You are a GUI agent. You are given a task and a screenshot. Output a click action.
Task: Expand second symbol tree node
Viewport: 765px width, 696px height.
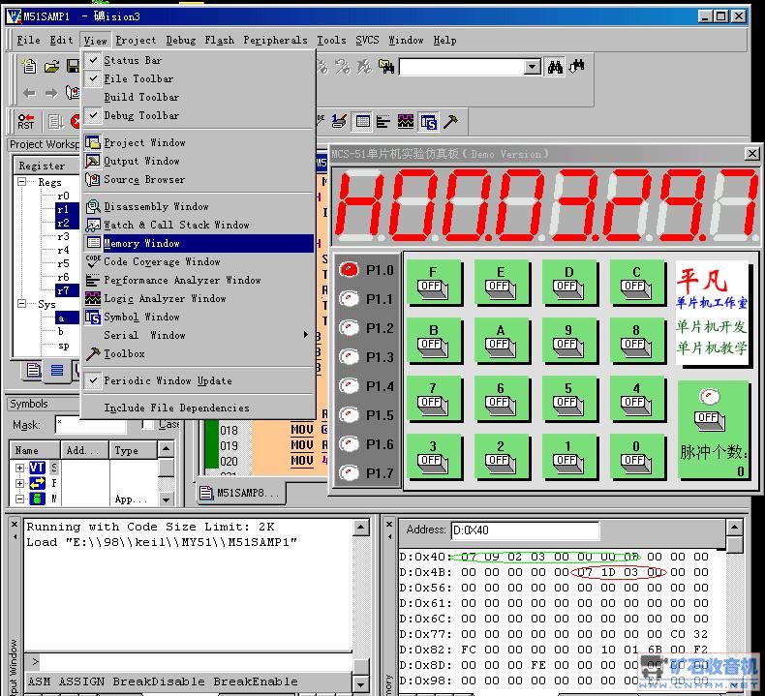(x=19, y=483)
